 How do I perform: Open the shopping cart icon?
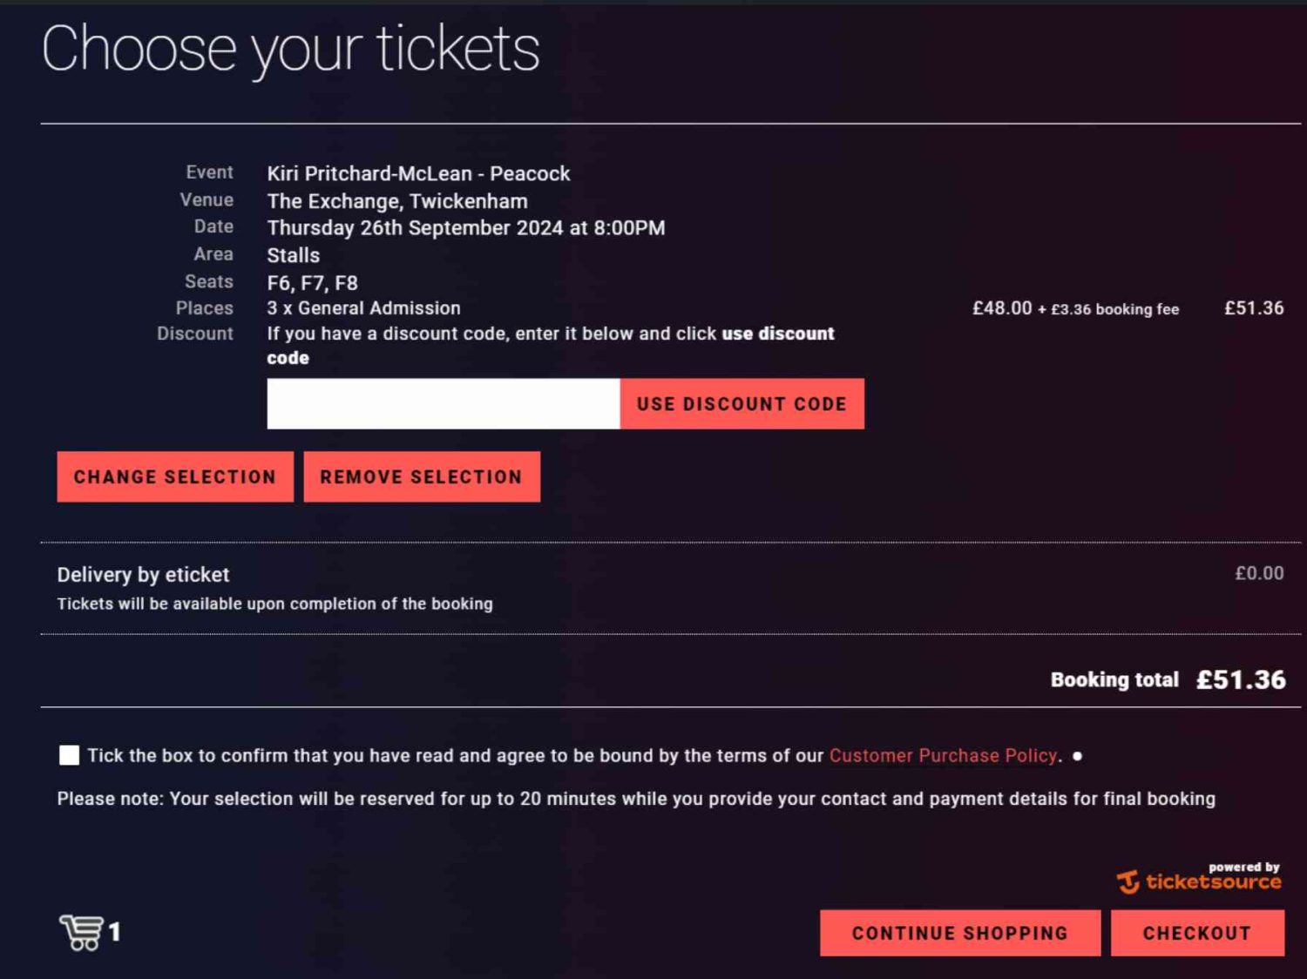pyautogui.click(x=81, y=932)
